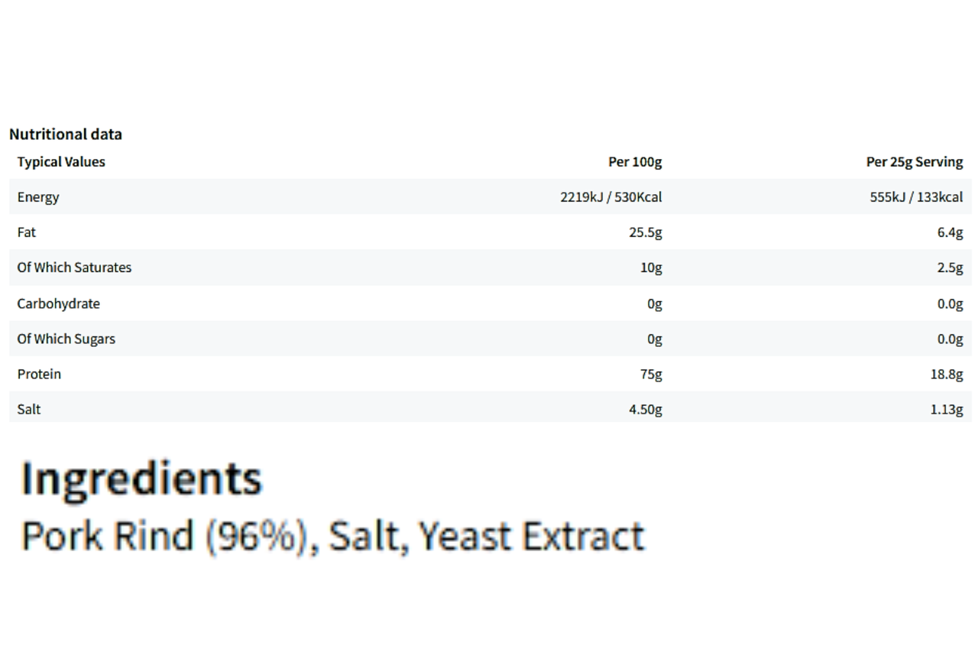978x652 pixels.
Task: Select the 4.50g salt value
Action: tap(646, 409)
